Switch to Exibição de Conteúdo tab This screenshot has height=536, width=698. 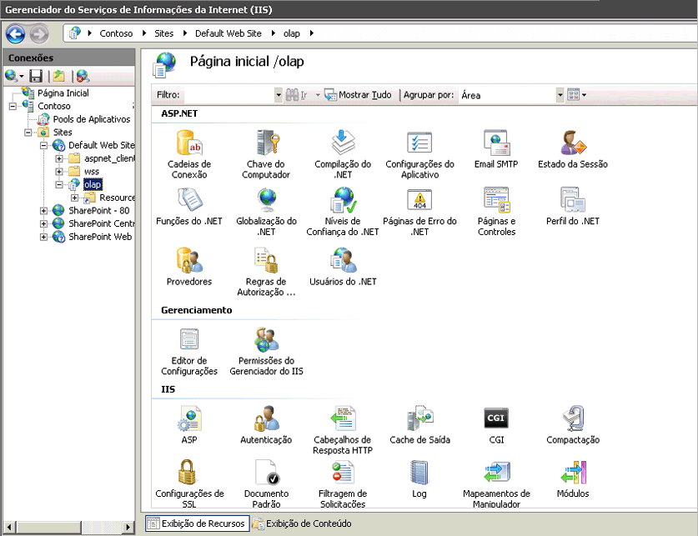(x=303, y=523)
